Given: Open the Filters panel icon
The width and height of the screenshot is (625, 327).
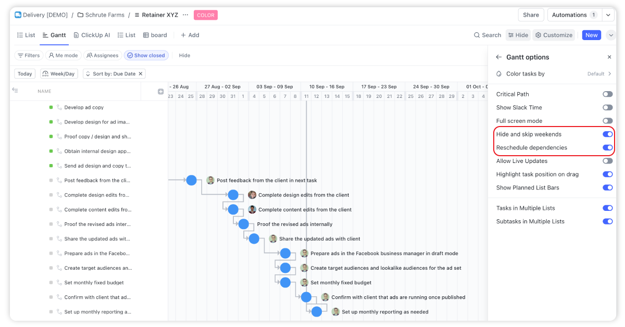Looking at the screenshot, I should (21, 55).
